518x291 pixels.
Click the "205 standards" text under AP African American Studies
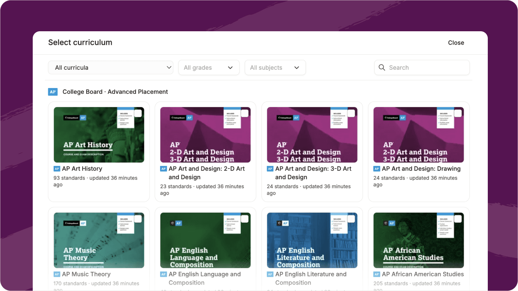point(391,283)
